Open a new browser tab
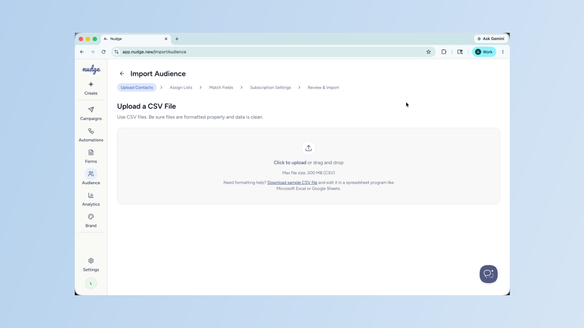Screen dimensions: 584x328 177,39
